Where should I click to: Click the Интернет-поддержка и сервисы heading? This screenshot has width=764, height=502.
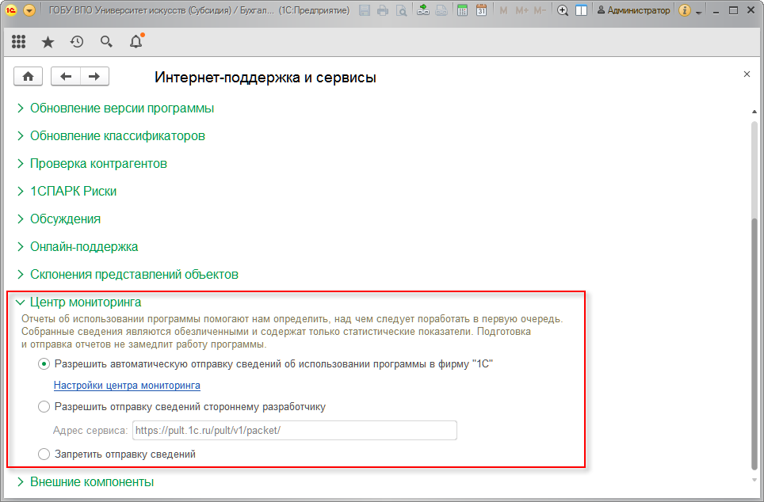pos(265,78)
